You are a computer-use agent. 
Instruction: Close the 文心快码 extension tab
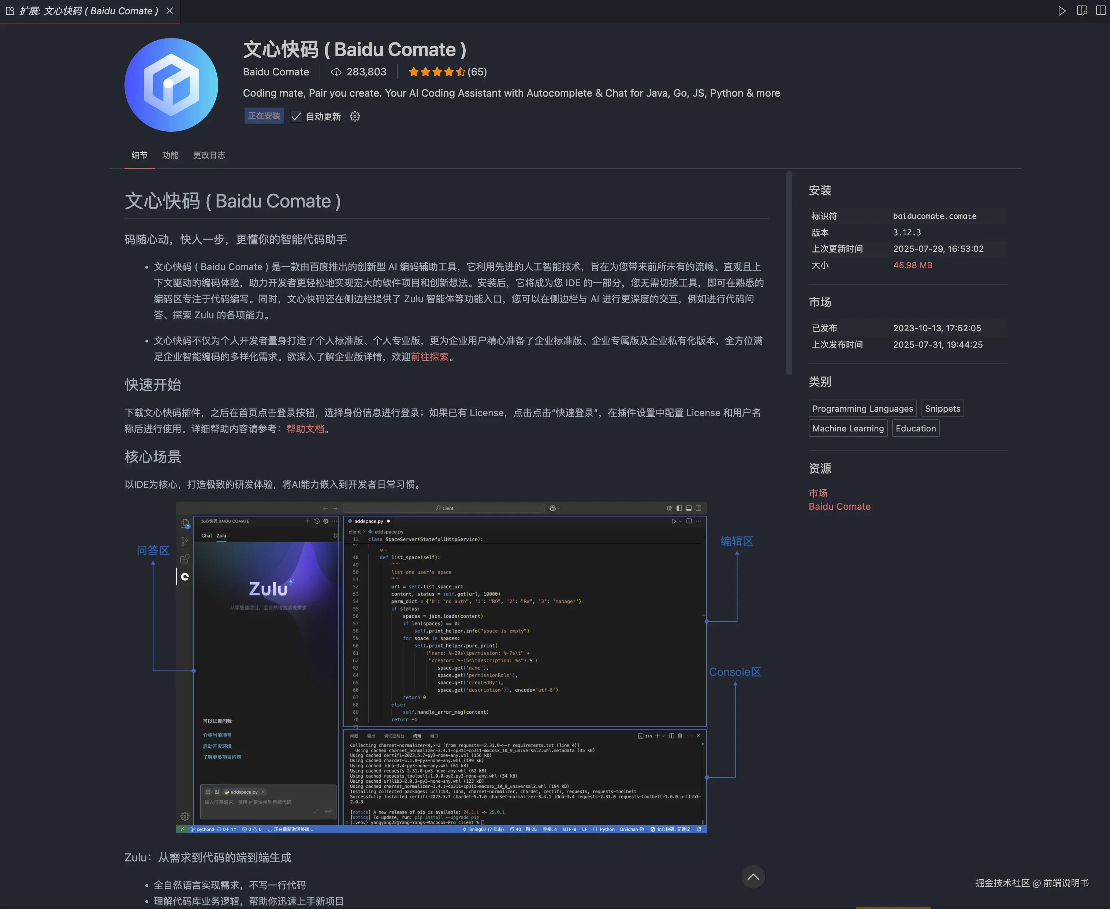pyautogui.click(x=170, y=11)
